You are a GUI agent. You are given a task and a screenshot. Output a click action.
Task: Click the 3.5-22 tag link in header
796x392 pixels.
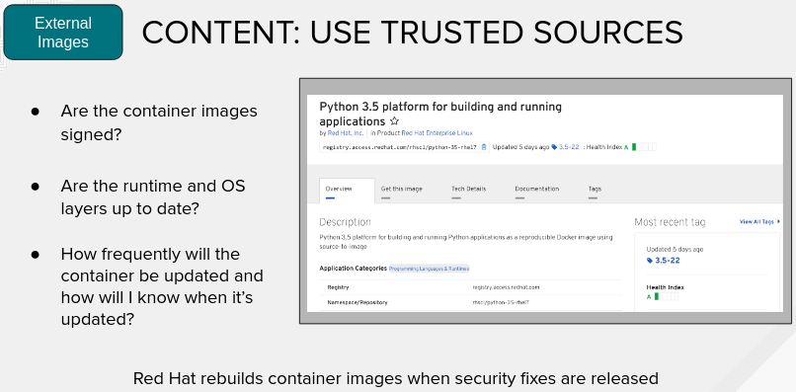(x=569, y=147)
